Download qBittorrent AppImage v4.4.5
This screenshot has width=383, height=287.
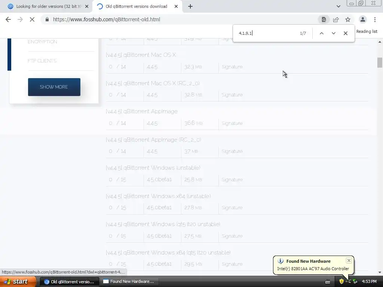[x=142, y=111]
